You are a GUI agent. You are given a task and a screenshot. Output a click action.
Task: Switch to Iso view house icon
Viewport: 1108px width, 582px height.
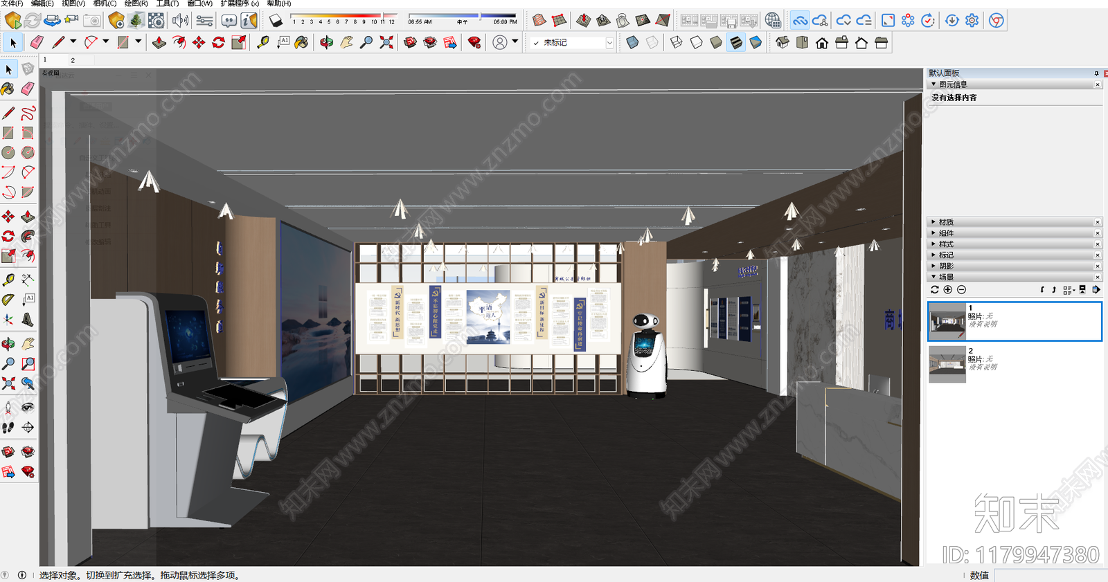point(783,43)
